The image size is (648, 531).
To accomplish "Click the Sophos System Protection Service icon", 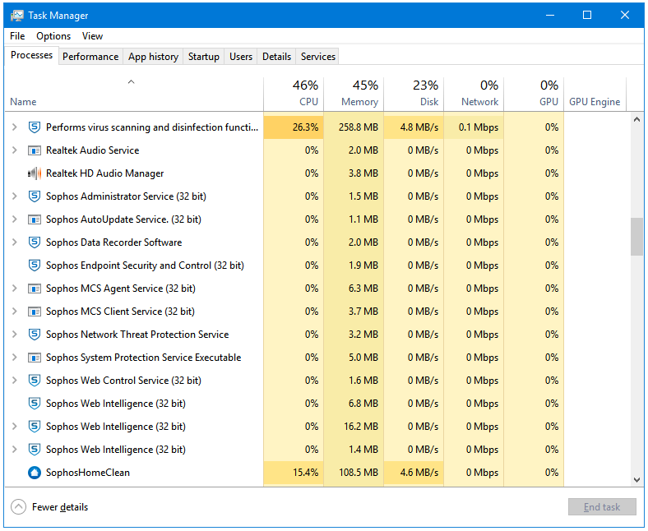I will tap(35, 358).
